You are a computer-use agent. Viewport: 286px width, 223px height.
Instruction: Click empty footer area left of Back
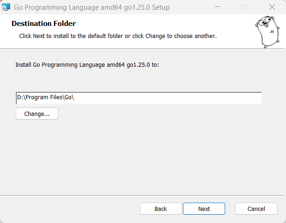coord(70,209)
